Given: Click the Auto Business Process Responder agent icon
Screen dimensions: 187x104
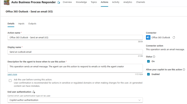Looking at the screenshot, I should click(7, 2).
